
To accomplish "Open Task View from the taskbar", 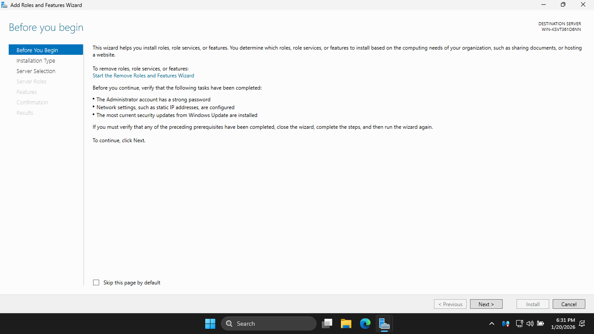I will [327, 324].
